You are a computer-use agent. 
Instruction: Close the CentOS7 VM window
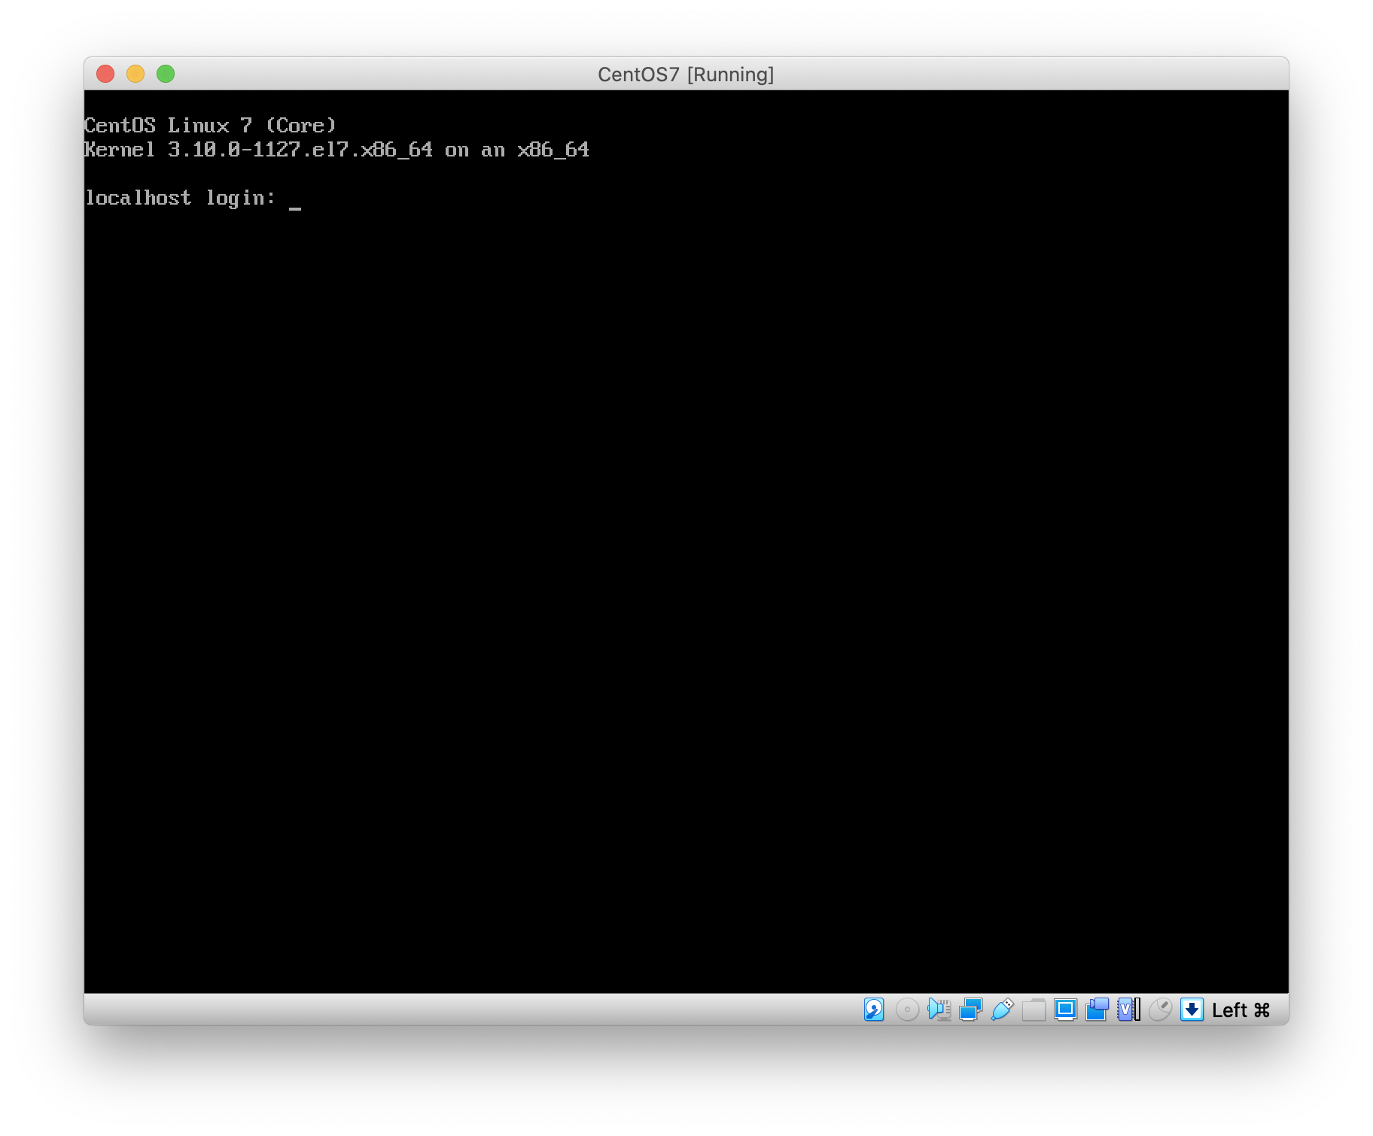click(x=105, y=74)
